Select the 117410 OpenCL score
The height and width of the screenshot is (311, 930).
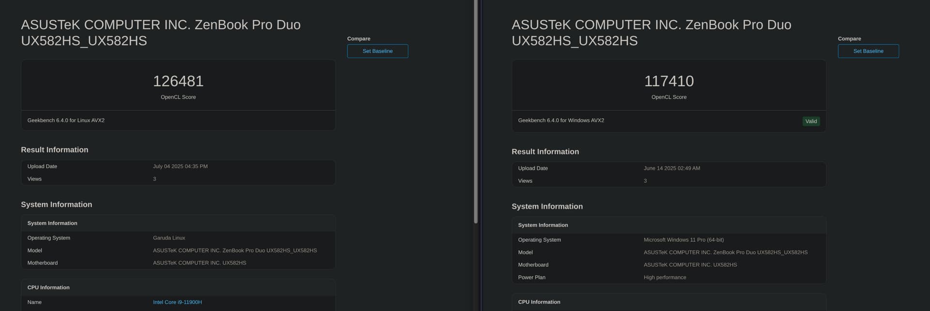(x=669, y=81)
